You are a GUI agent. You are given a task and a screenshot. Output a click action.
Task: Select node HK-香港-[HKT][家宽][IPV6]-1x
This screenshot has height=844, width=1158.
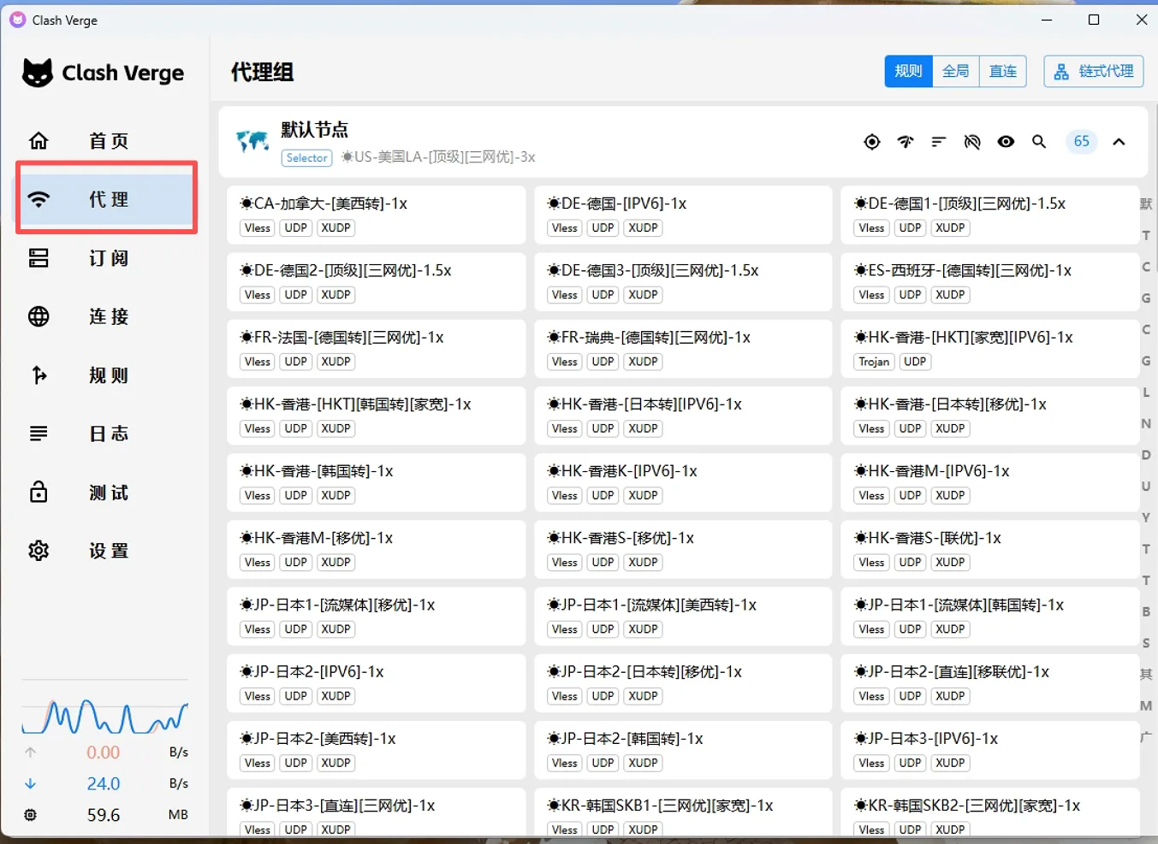click(990, 349)
